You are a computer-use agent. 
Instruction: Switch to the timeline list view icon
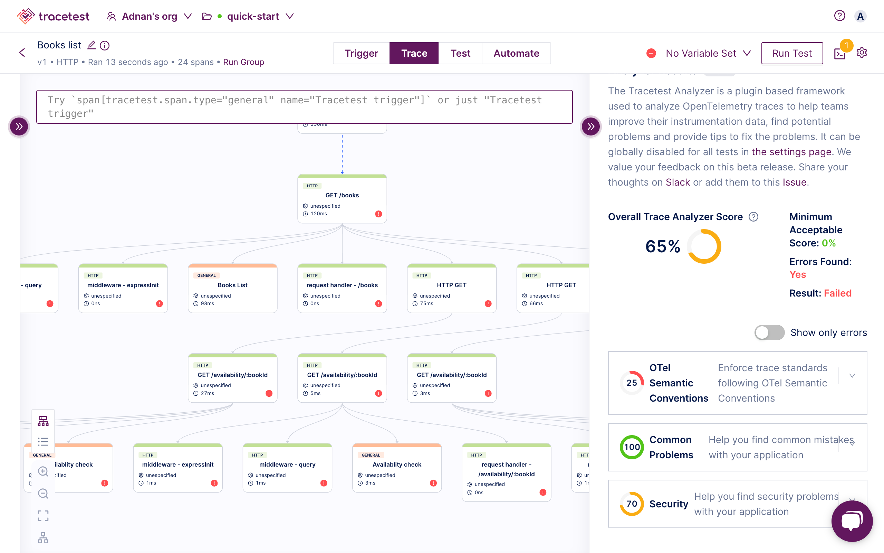(x=43, y=442)
